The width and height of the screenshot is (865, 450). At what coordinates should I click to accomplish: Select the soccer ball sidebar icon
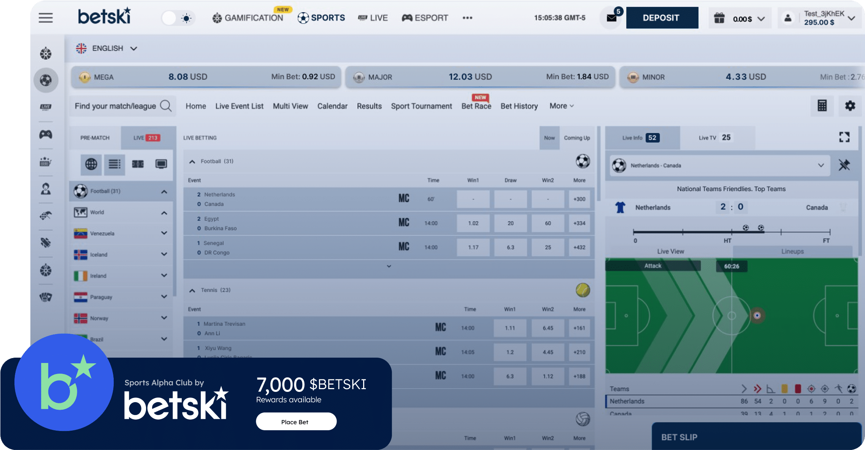pyautogui.click(x=46, y=80)
